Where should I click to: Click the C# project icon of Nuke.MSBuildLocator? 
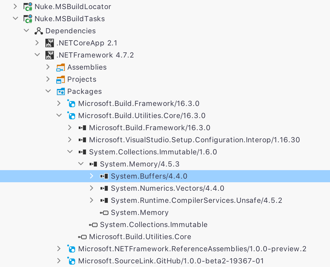28,7
